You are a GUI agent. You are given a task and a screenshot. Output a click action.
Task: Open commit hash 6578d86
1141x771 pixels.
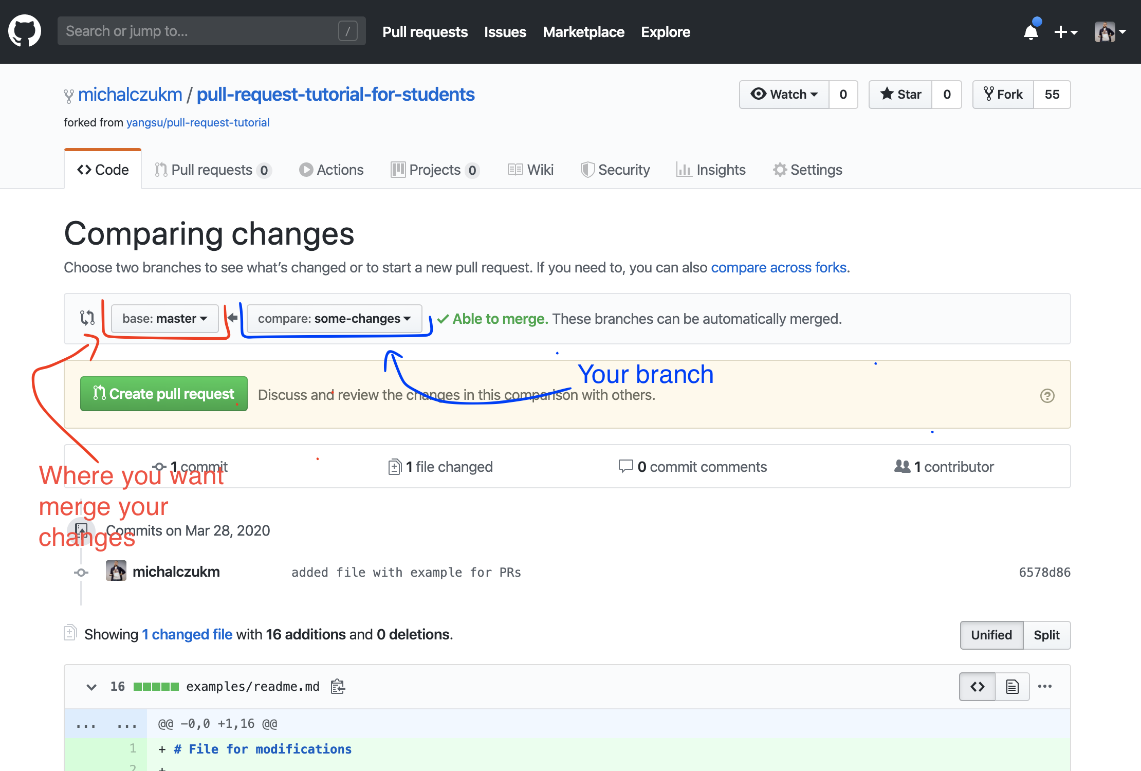(x=1044, y=573)
